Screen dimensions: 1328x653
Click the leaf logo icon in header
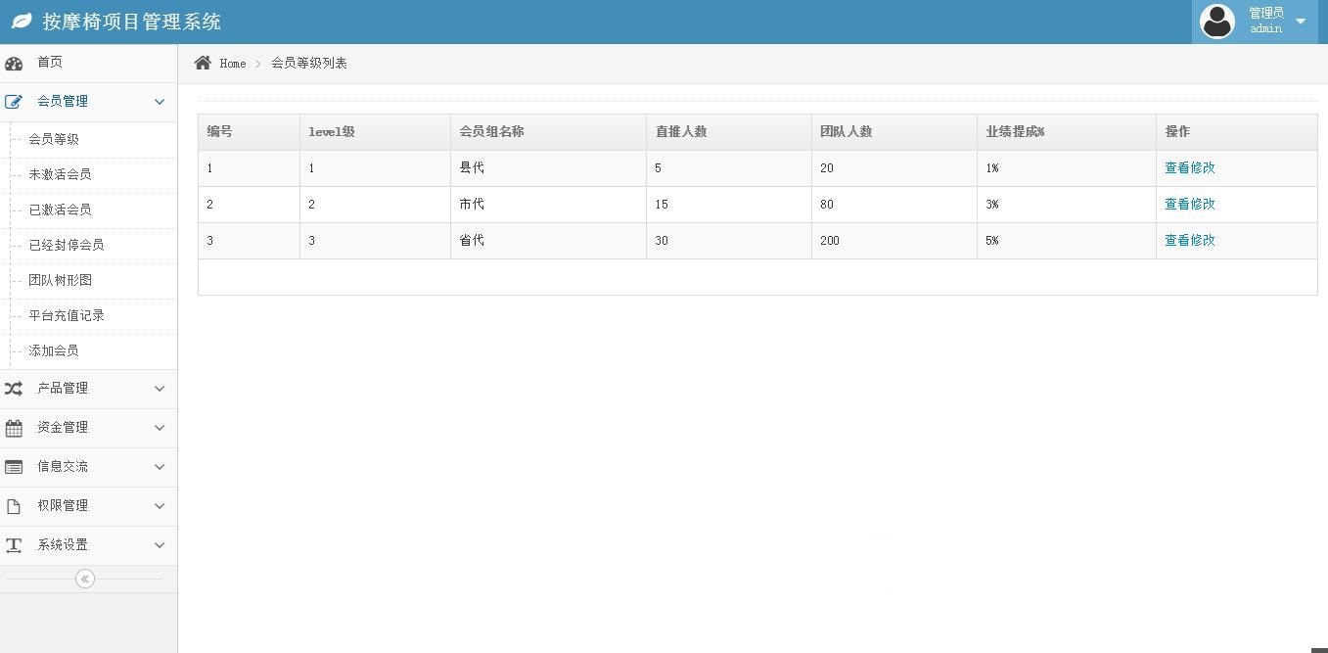click(22, 22)
